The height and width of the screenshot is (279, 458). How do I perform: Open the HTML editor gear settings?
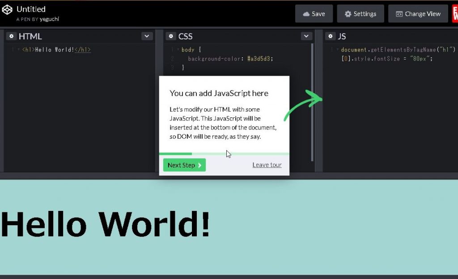pyautogui.click(x=11, y=36)
